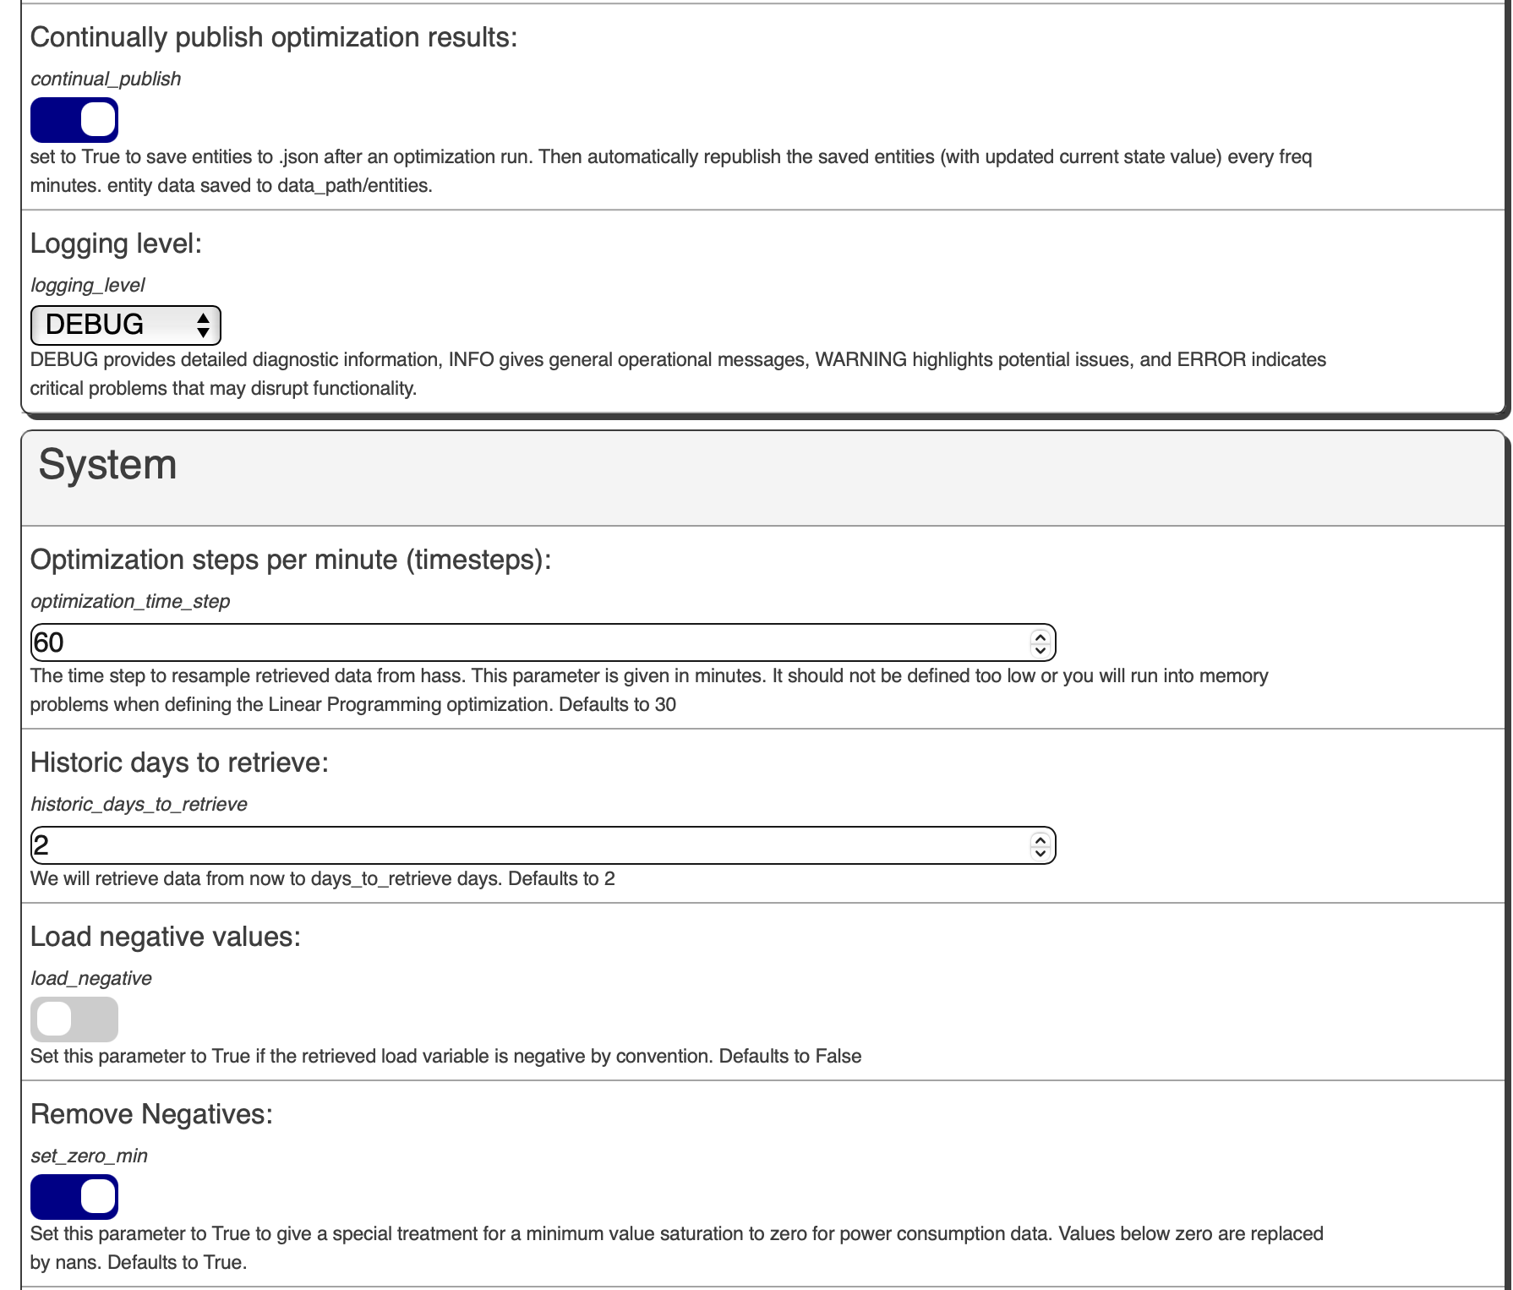The height and width of the screenshot is (1290, 1513).
Task: Increment historic days to retrieve value
Action: (x=1041, y=839)
